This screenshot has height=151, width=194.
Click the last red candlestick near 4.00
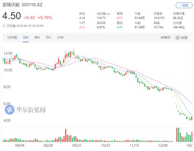192,118
